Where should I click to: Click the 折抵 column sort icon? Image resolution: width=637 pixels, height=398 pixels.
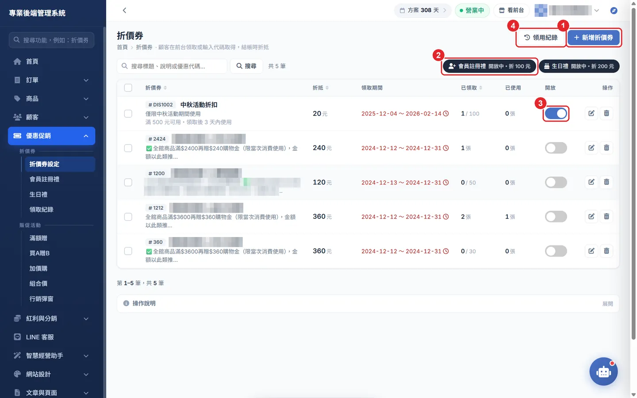(x=327, y=88)
